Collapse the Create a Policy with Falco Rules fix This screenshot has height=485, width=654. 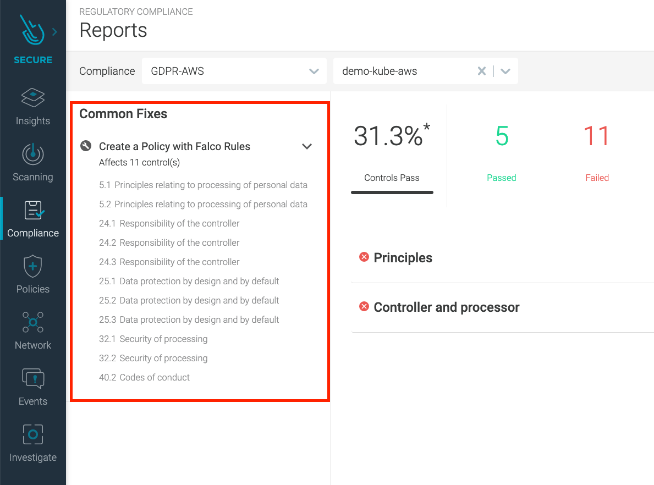[x=307, y=146]
